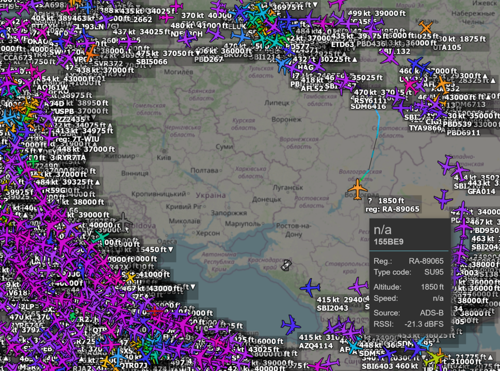Click the blue aircraft above the SBI2043 label
500x371 pixels.
click(x=310, y=287)
